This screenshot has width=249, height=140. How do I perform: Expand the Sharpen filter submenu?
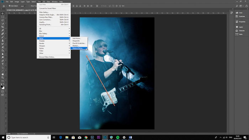(54, 46)
